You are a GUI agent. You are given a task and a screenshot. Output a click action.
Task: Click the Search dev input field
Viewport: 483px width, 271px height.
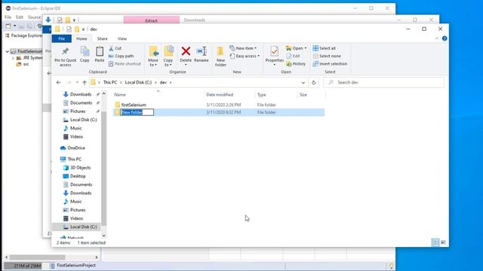coord(384,82)
